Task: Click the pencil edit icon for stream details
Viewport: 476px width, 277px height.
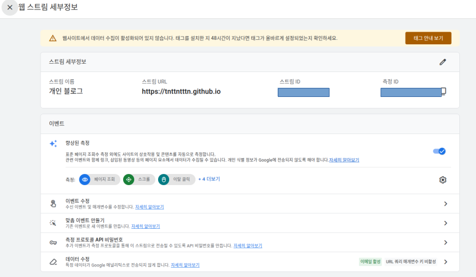Action: [x=442, y=62]
